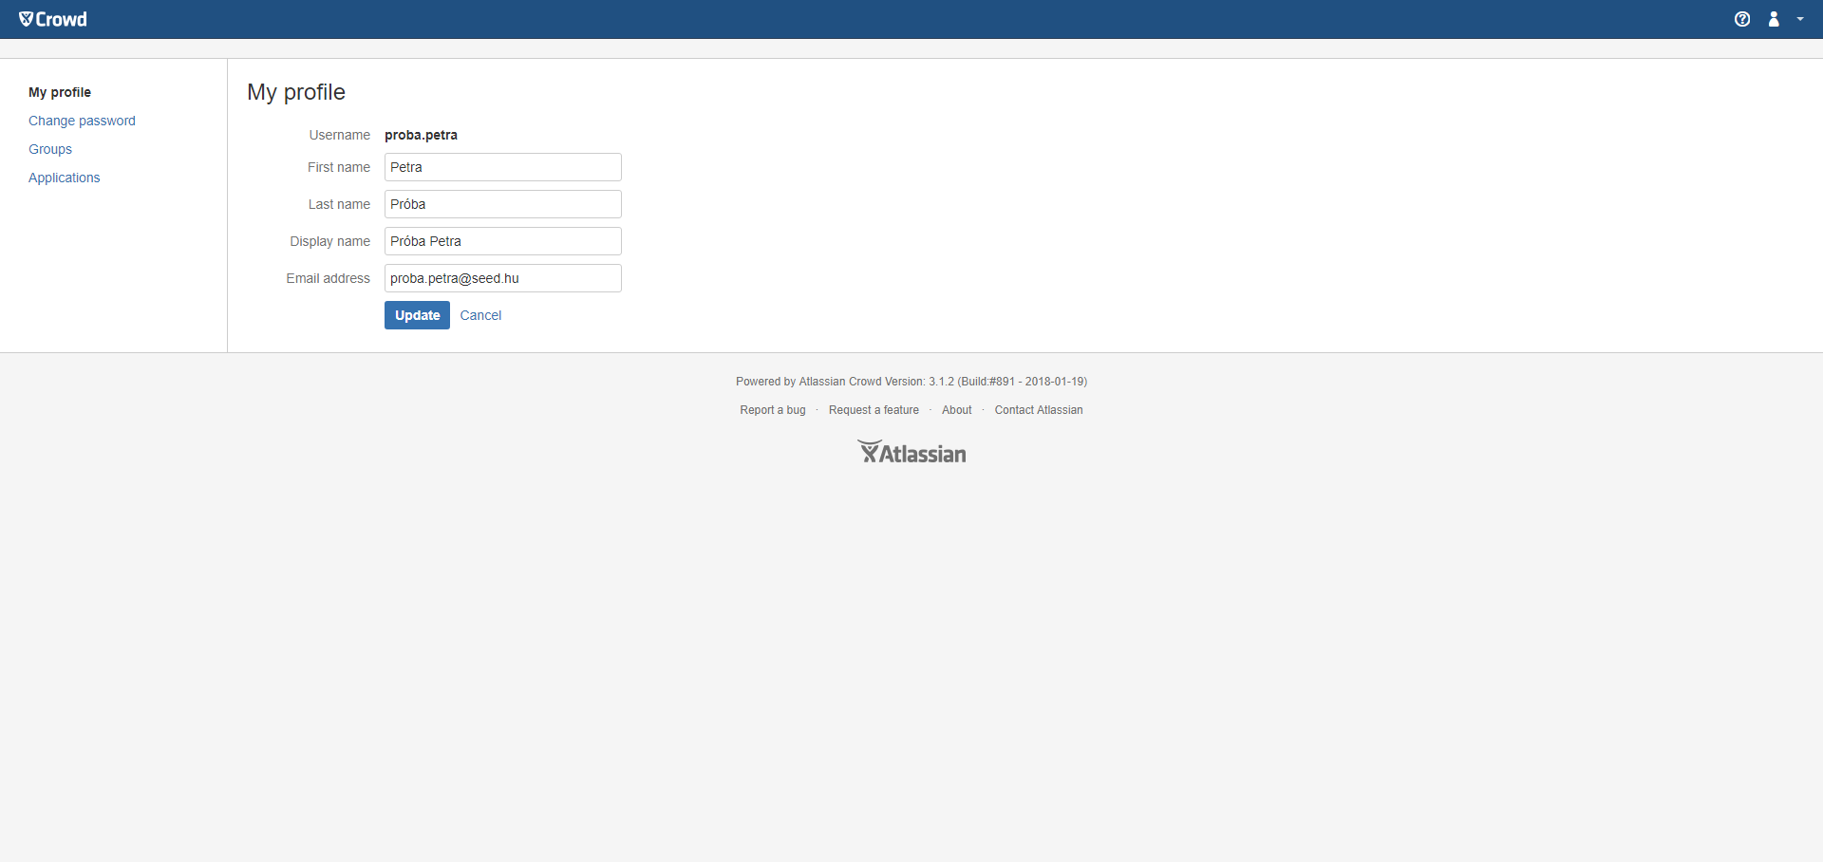The image size is (1823, 862).
Task: Go to Groups in the sidebar
Action: coord(50,149)
